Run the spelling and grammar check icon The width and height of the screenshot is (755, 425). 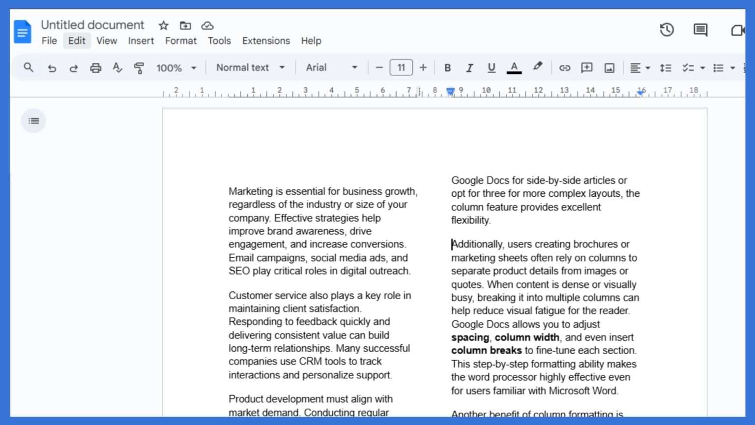pyautogui.click(x=117, y=67)
